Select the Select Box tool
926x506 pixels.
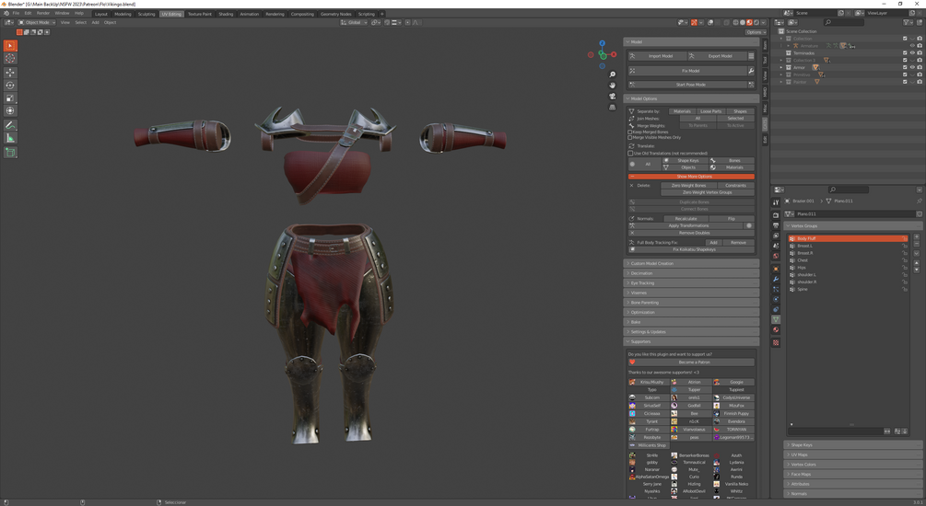click(10, 45)
